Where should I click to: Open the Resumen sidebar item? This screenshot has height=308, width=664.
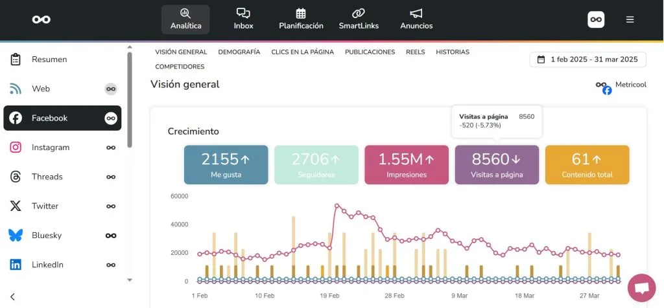point(49,60)
